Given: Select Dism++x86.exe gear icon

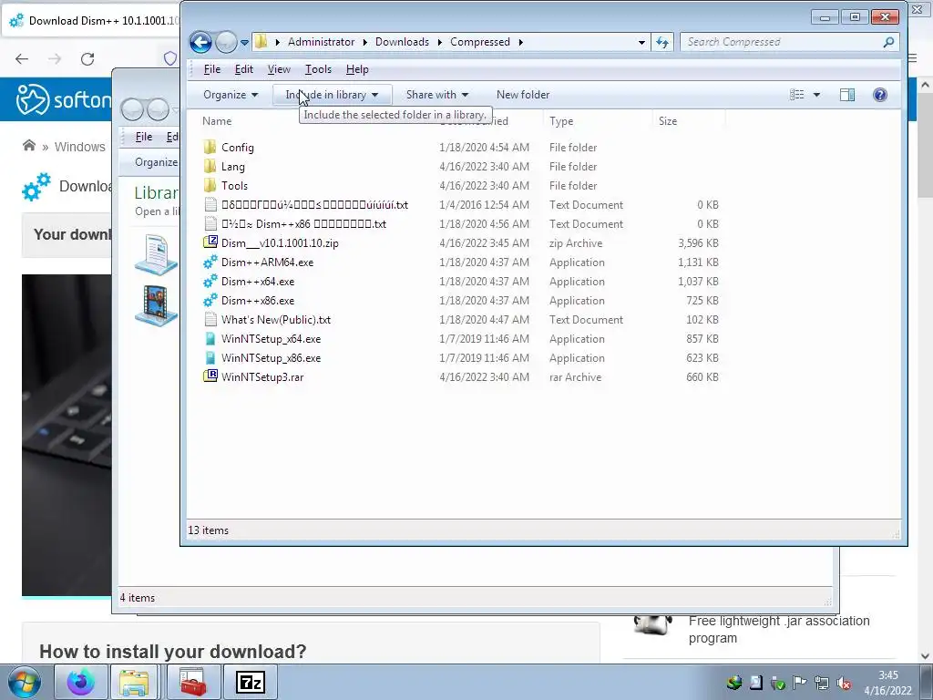Looking at the screenshot, I should click(x=210, y=300).
